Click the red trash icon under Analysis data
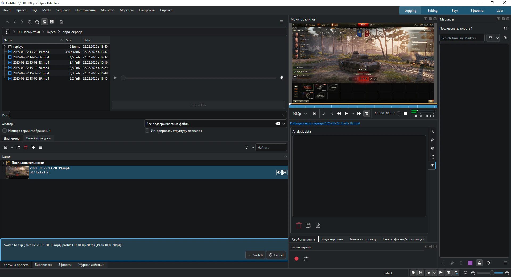The width and height of the screenshot is (511, 277). click(299, 226)
